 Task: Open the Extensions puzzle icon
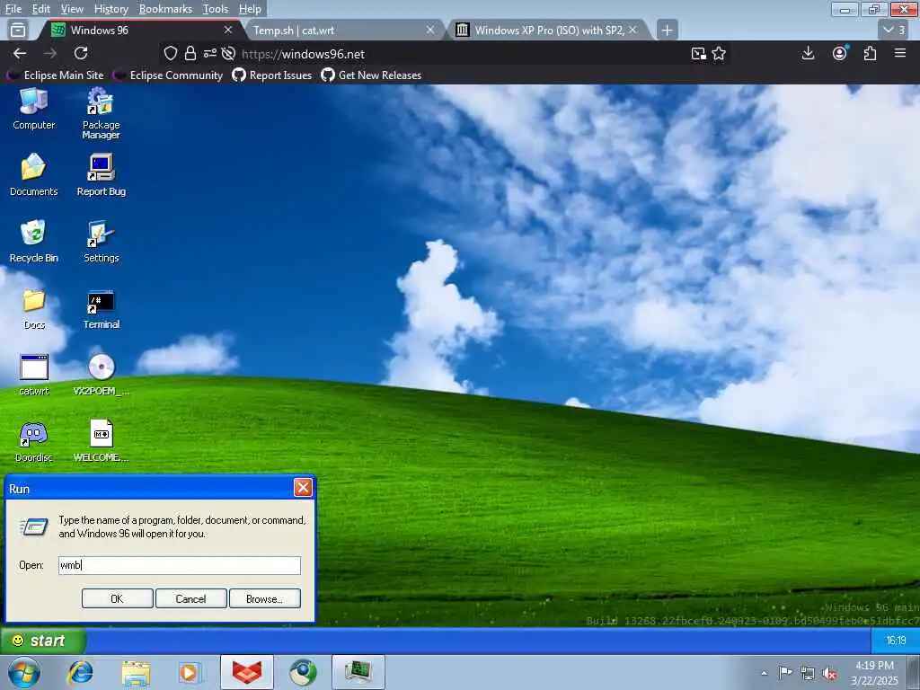point(870,53)
